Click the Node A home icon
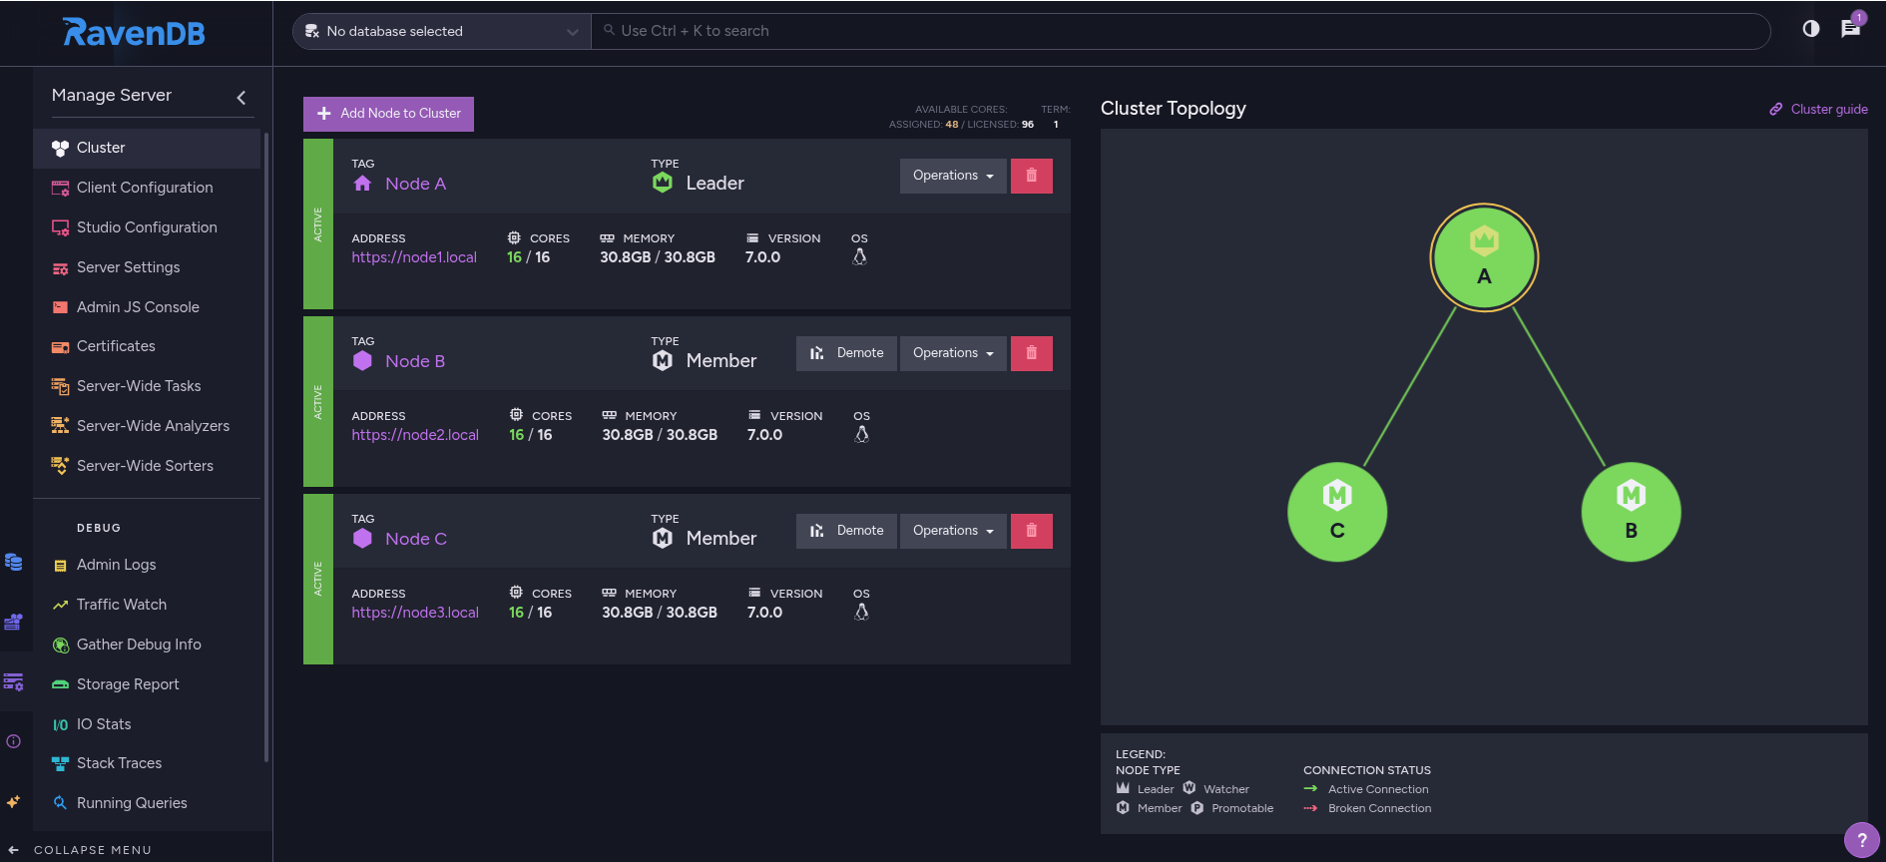Screen dimensions: 1886x862 pyautogui.click(x=362, y=184)
